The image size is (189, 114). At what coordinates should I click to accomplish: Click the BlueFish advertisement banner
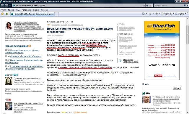point(162,50)
